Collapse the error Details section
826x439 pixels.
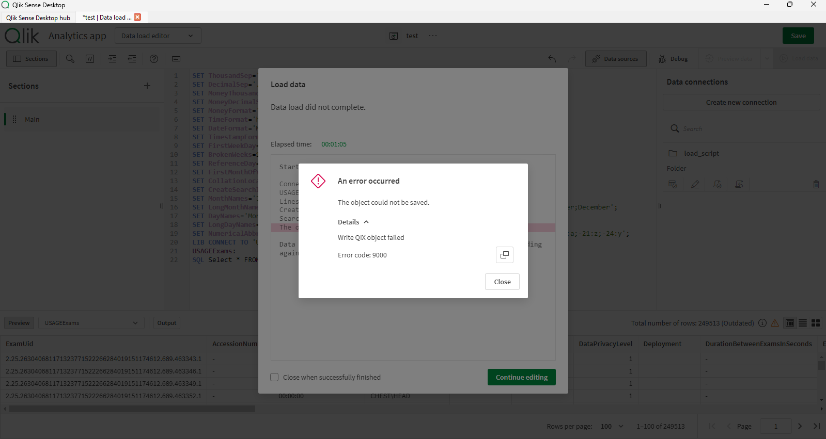click(353, 222)
